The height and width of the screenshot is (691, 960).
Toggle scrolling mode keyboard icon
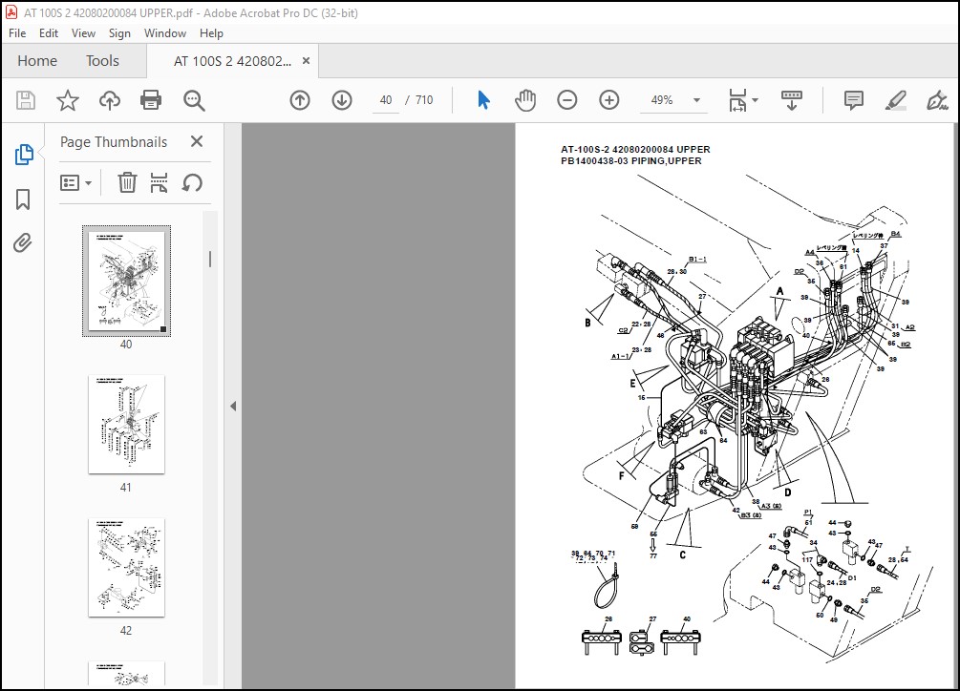[792, 100]
